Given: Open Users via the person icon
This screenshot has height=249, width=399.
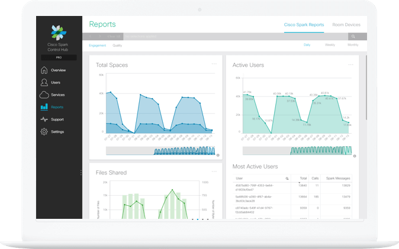Looking at the screenshot, I should coord(44,82).
